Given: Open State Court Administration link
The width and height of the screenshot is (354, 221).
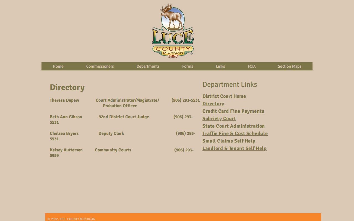Looking at the screenshot, I should pos(233,126).
